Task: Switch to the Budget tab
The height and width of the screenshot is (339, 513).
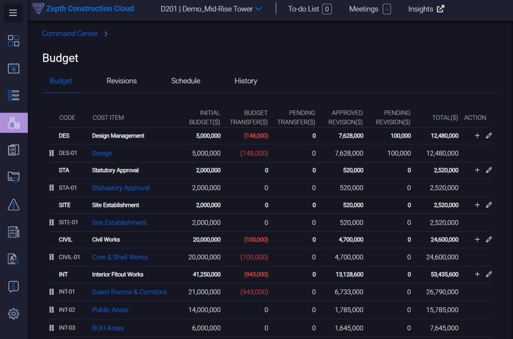Action: click(61, 81)
